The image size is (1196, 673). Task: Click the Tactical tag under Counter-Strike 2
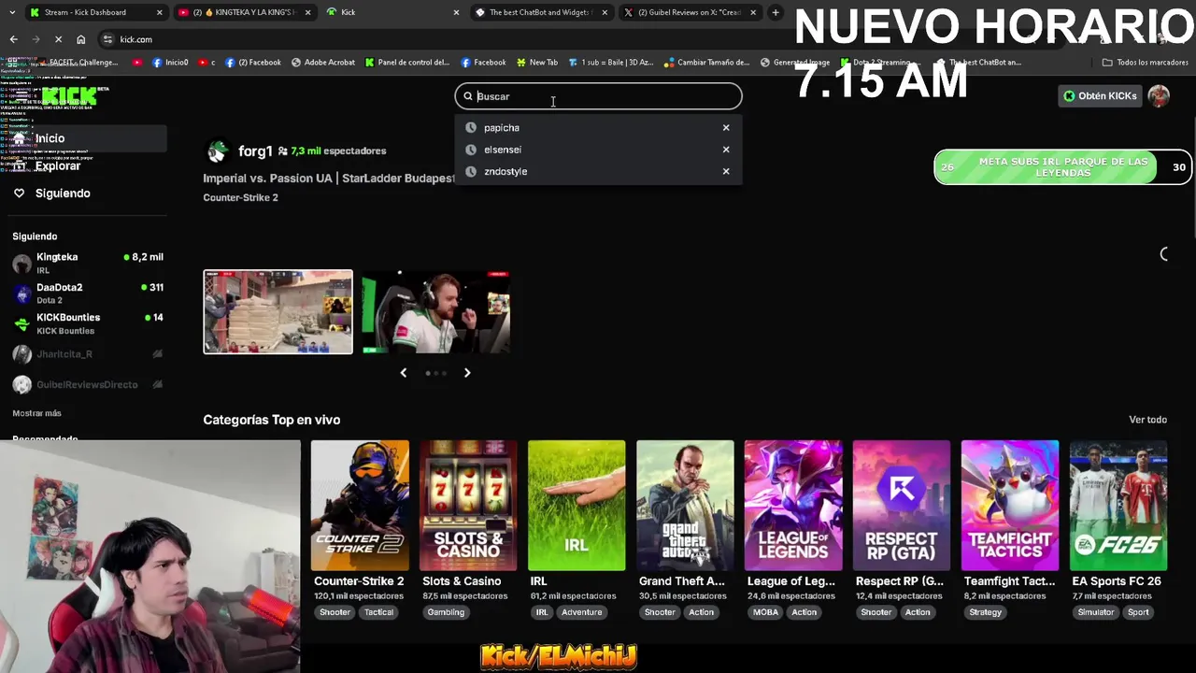378,612
